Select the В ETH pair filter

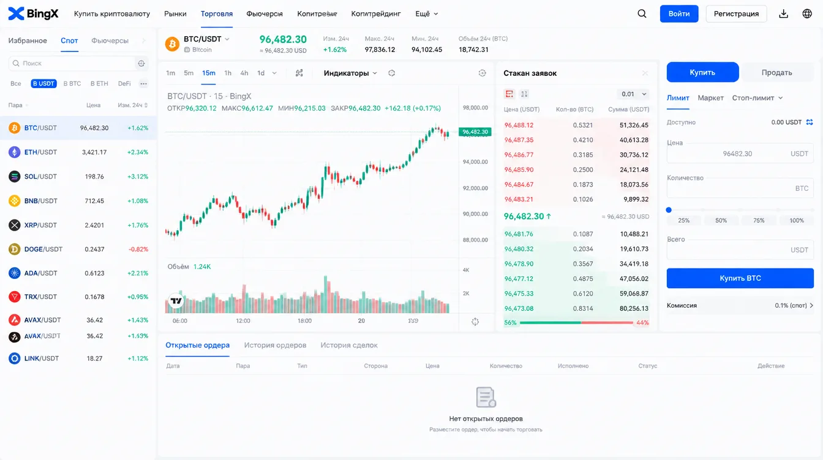pos(99,84)
